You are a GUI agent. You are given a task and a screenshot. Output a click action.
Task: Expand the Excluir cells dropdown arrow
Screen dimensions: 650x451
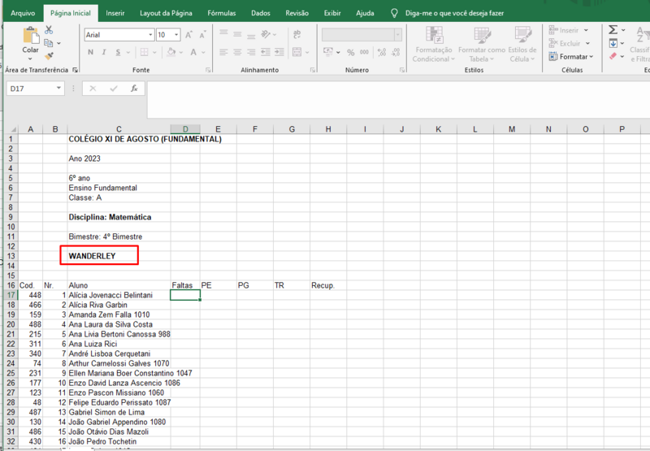587,43
